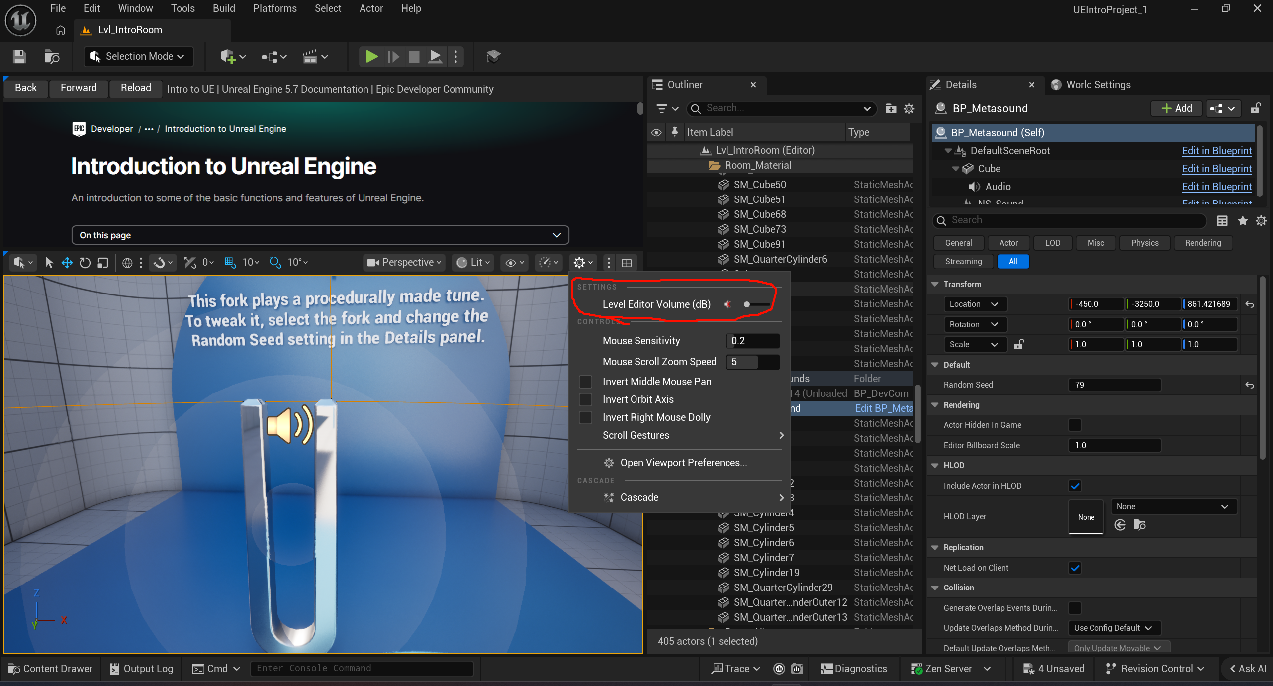Expand the On this page dropdown

(320, 235)
